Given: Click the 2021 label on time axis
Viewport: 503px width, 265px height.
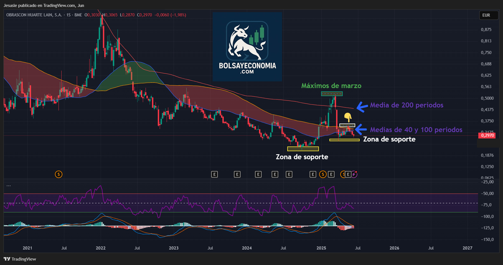Looking at the screenshot, I should pyautogui.click(x=27, y=248).
